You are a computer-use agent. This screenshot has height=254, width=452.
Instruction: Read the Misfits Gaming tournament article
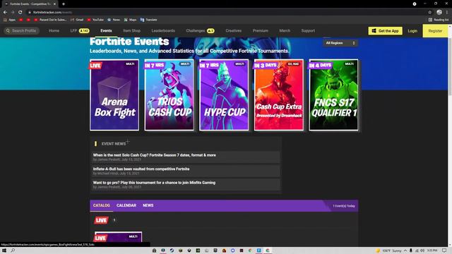(x=185, y=185)
